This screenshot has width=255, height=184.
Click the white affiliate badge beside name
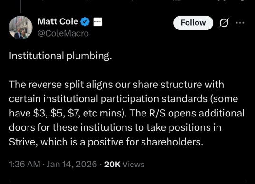point(97,22)
